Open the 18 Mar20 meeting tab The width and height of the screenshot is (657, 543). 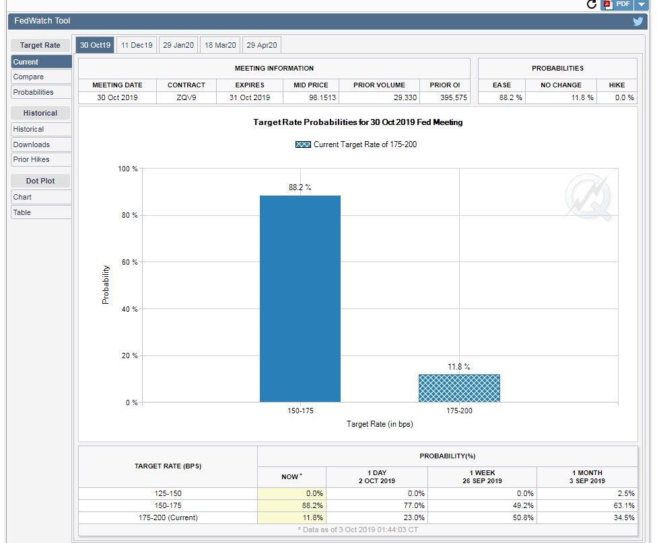click(x=220, y=45)
